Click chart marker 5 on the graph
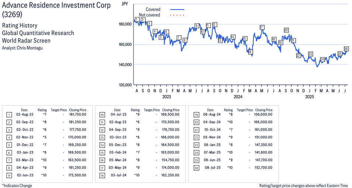Image resolution: width=352 pixels, height=188 pixels. (161, 37)
